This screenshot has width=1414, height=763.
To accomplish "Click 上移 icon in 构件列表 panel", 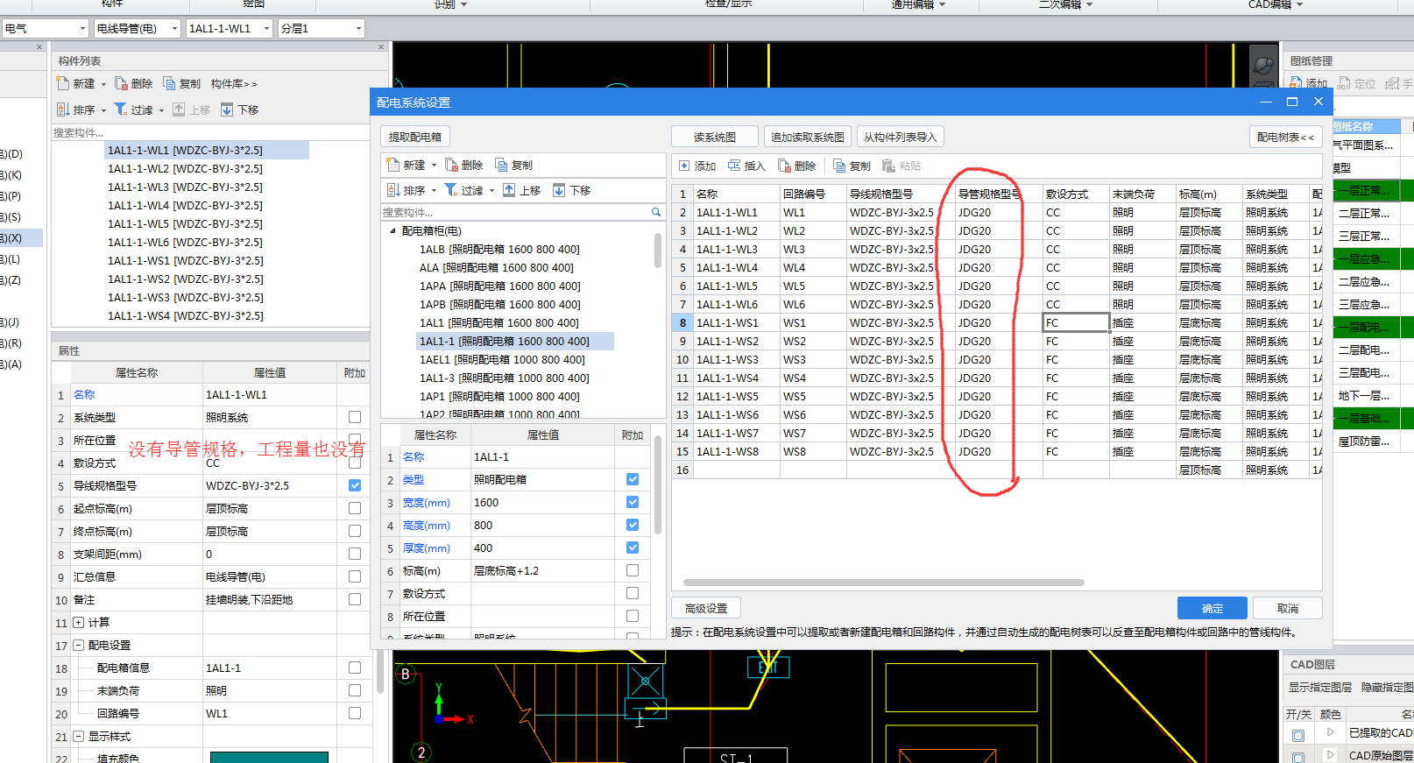I will (179, 110).
